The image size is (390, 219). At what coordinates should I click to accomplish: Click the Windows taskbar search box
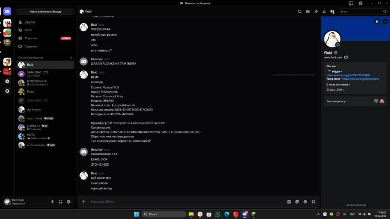164,214
